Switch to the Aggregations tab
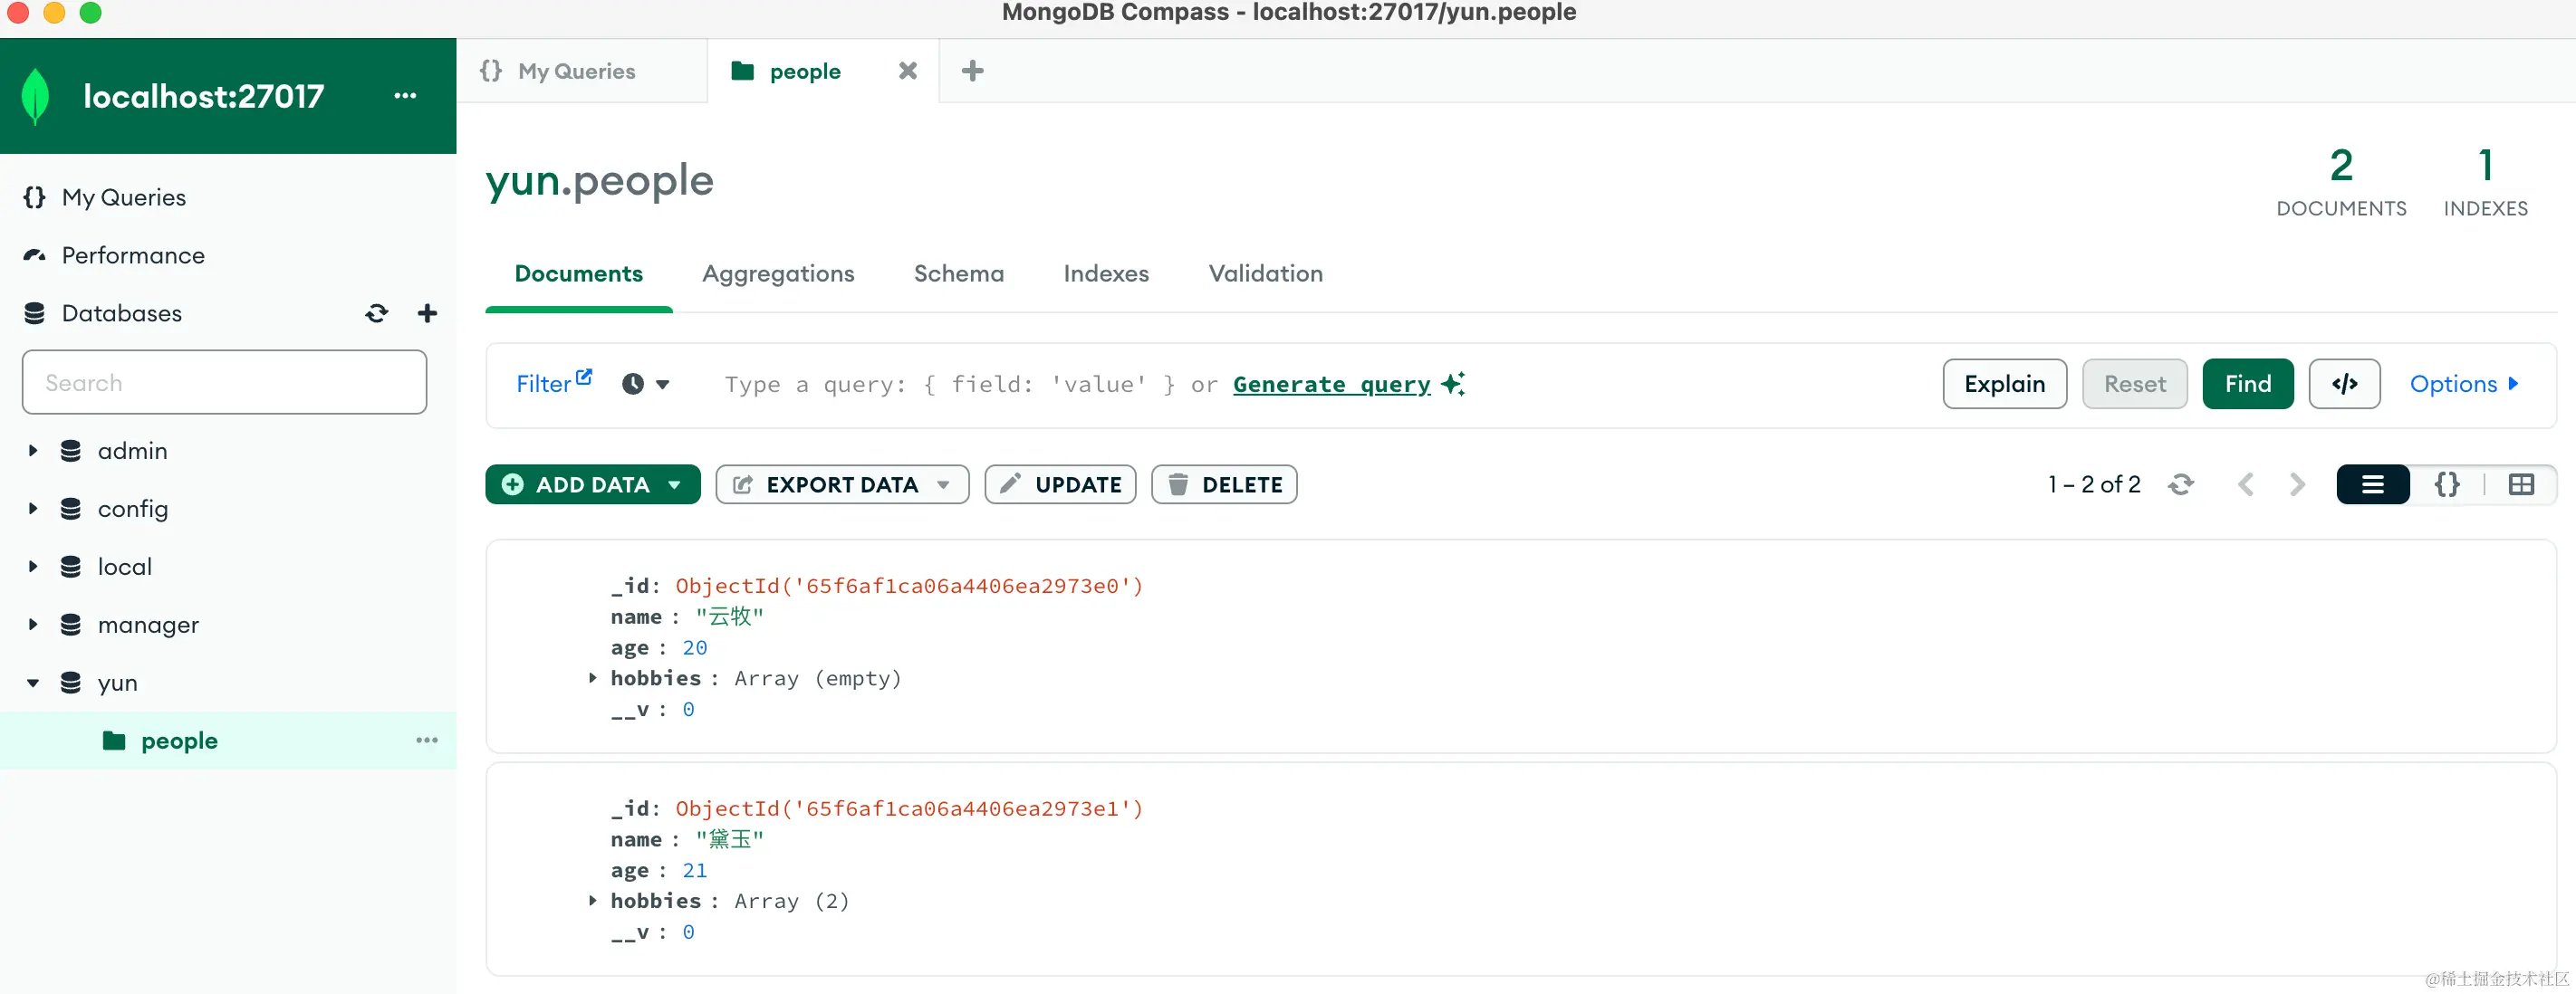This screenshot has width=2576, height=994. (x=778, y=273)
